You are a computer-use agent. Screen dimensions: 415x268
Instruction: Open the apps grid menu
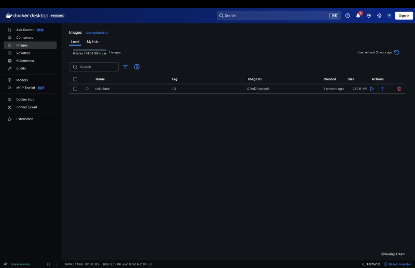390,16
